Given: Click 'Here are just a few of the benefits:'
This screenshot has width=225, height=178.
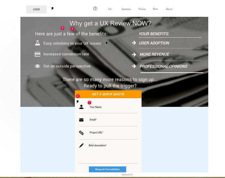Looking at the screenshot, I should point(71,34).
